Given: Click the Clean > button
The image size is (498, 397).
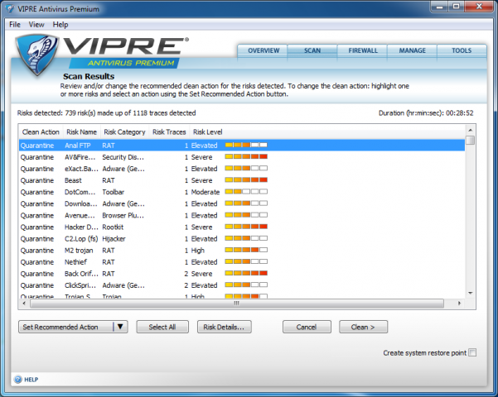Looking at the screenshot, I should [x=363, y=327].
